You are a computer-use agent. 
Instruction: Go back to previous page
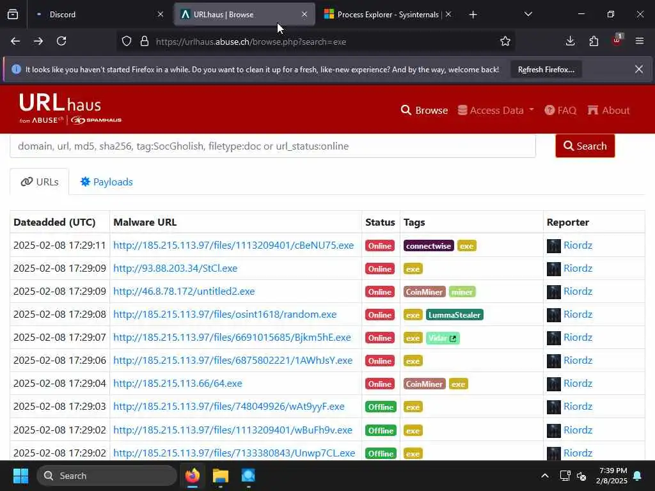tap(15, 42)
